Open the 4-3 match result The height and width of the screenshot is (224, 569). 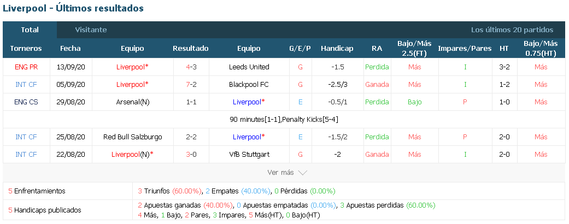(191, 67)
